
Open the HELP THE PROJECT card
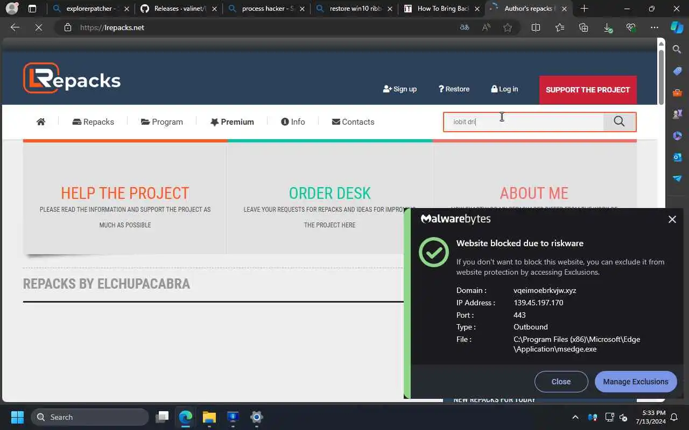(x=125, y=198)
